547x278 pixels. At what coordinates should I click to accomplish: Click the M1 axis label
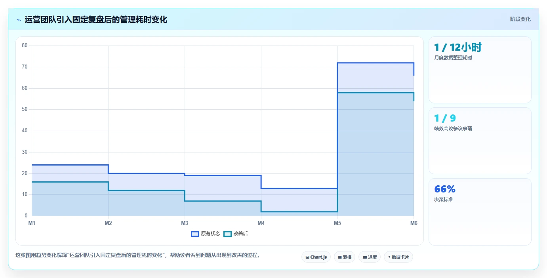(32, 223)
